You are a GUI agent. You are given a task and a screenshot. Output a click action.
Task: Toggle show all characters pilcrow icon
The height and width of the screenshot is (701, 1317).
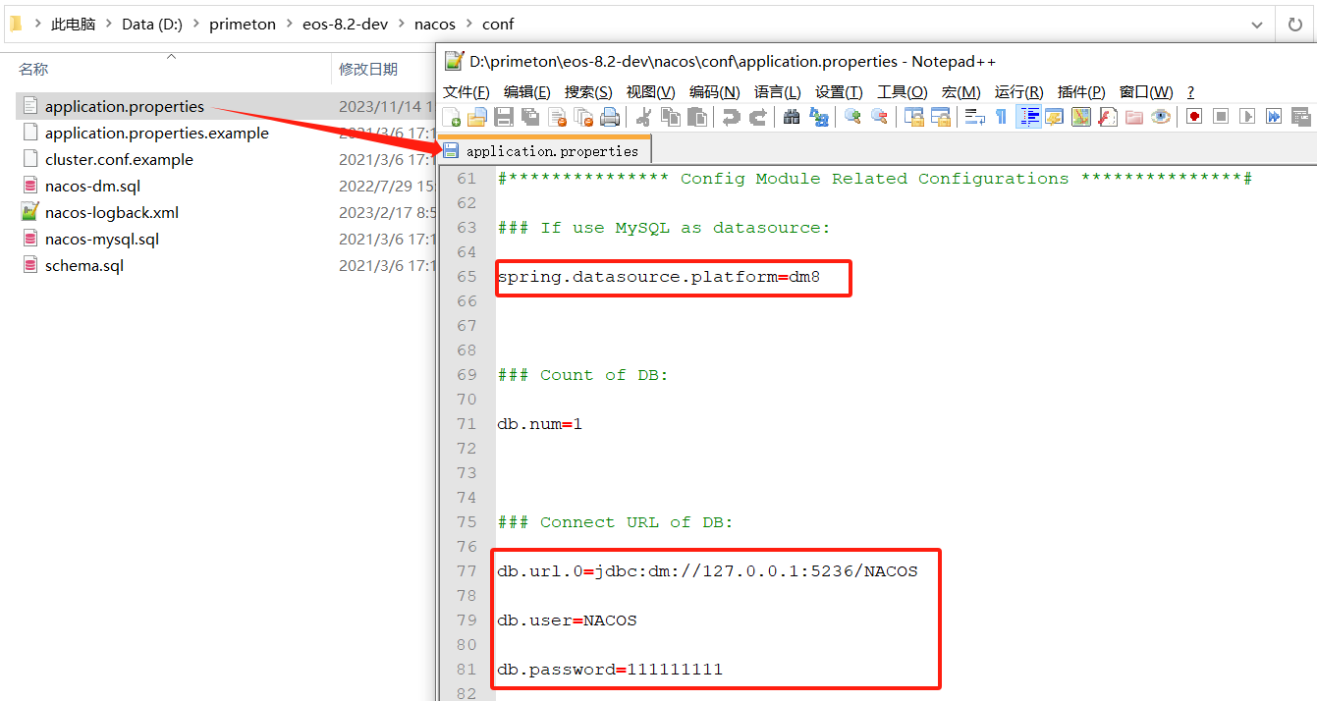[1001, 118]
